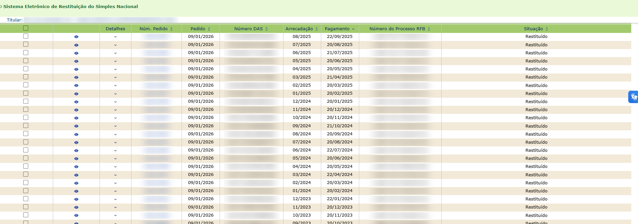Click the payment date 22/09/2025
The width and height of the screenshot is (638, 224).
click(x=340, y=37)
